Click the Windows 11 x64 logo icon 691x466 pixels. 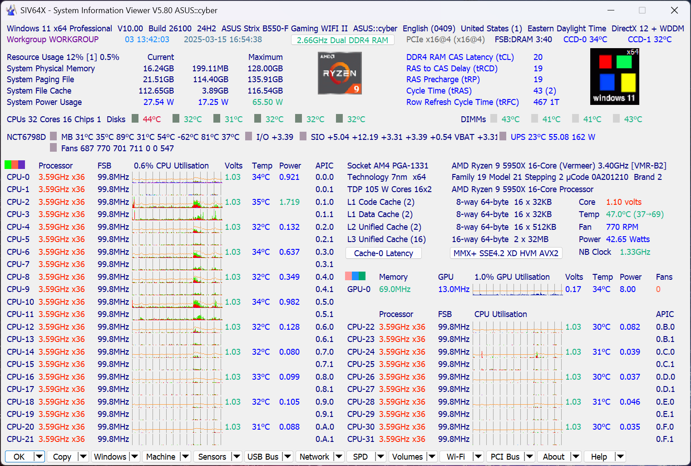(x=615, y=76)
